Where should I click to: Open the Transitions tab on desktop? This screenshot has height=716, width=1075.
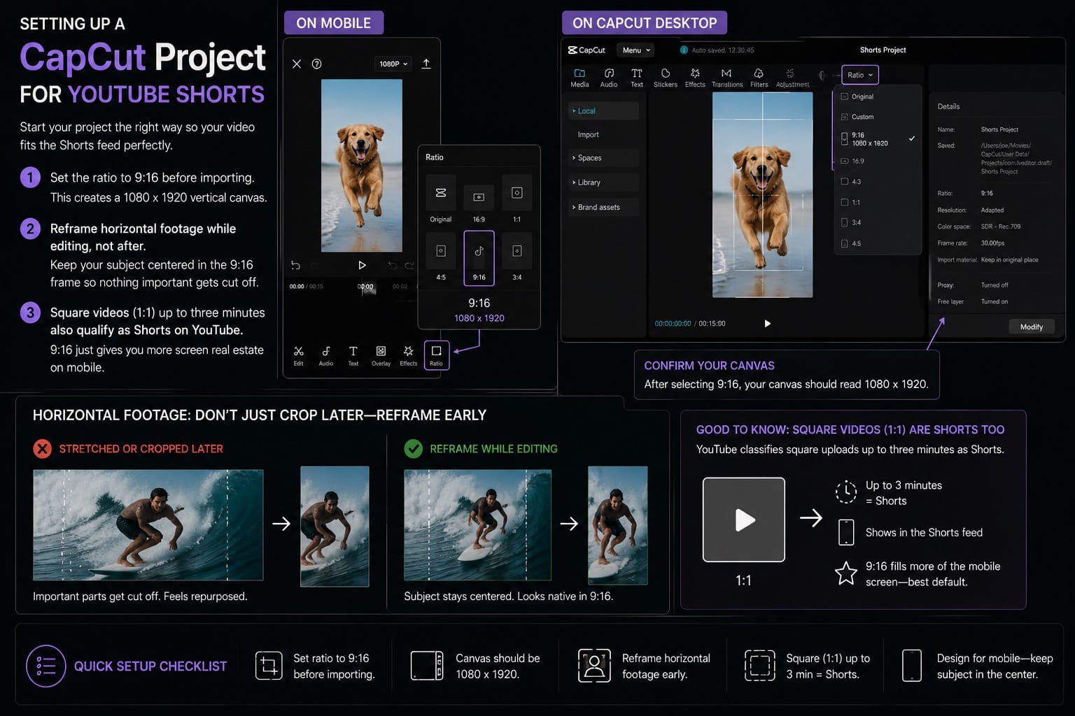(727, 78)
